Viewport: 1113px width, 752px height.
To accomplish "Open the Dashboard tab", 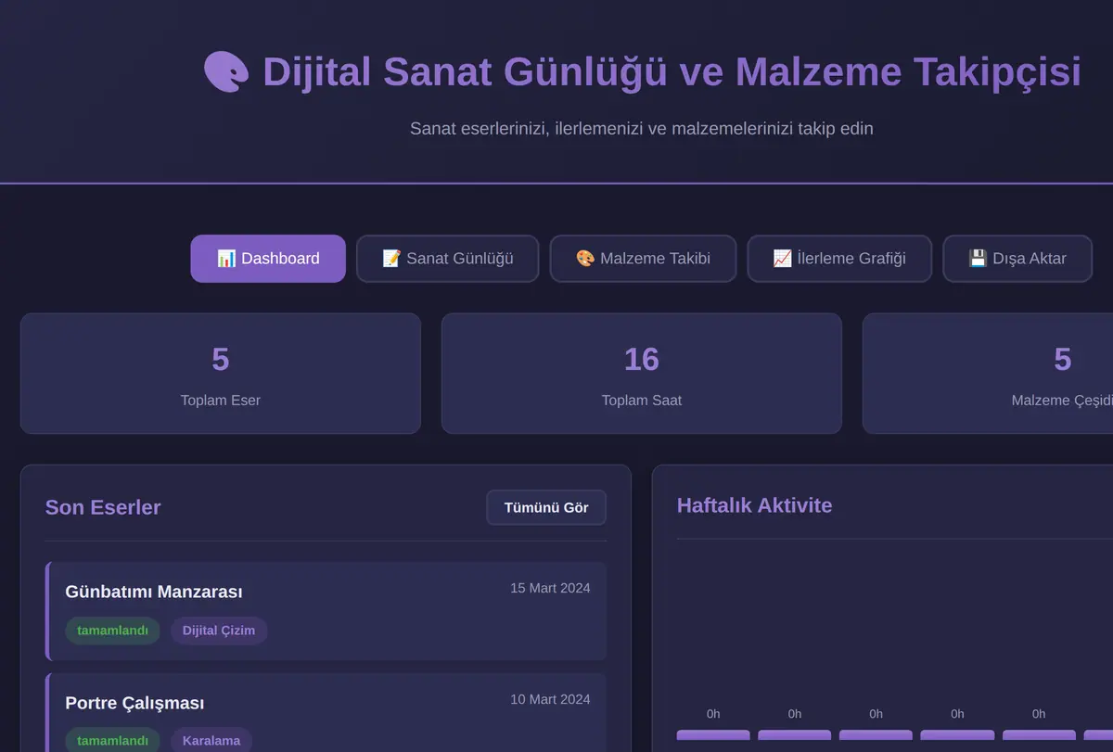I will pos(268,259).
